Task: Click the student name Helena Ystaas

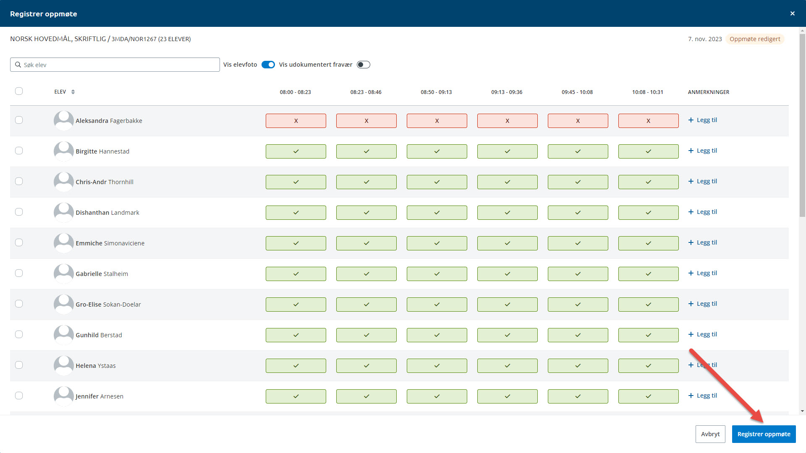Action: click(x=96, y=366)
